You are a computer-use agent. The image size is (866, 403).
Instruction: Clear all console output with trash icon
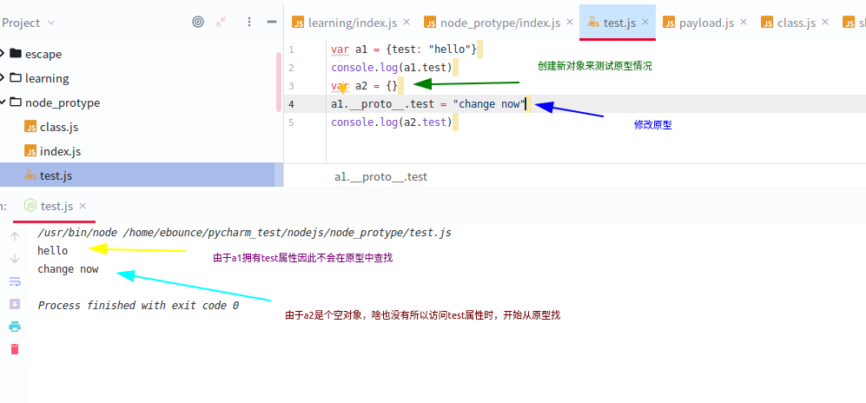pyautogui.click(x=14, y=349)
